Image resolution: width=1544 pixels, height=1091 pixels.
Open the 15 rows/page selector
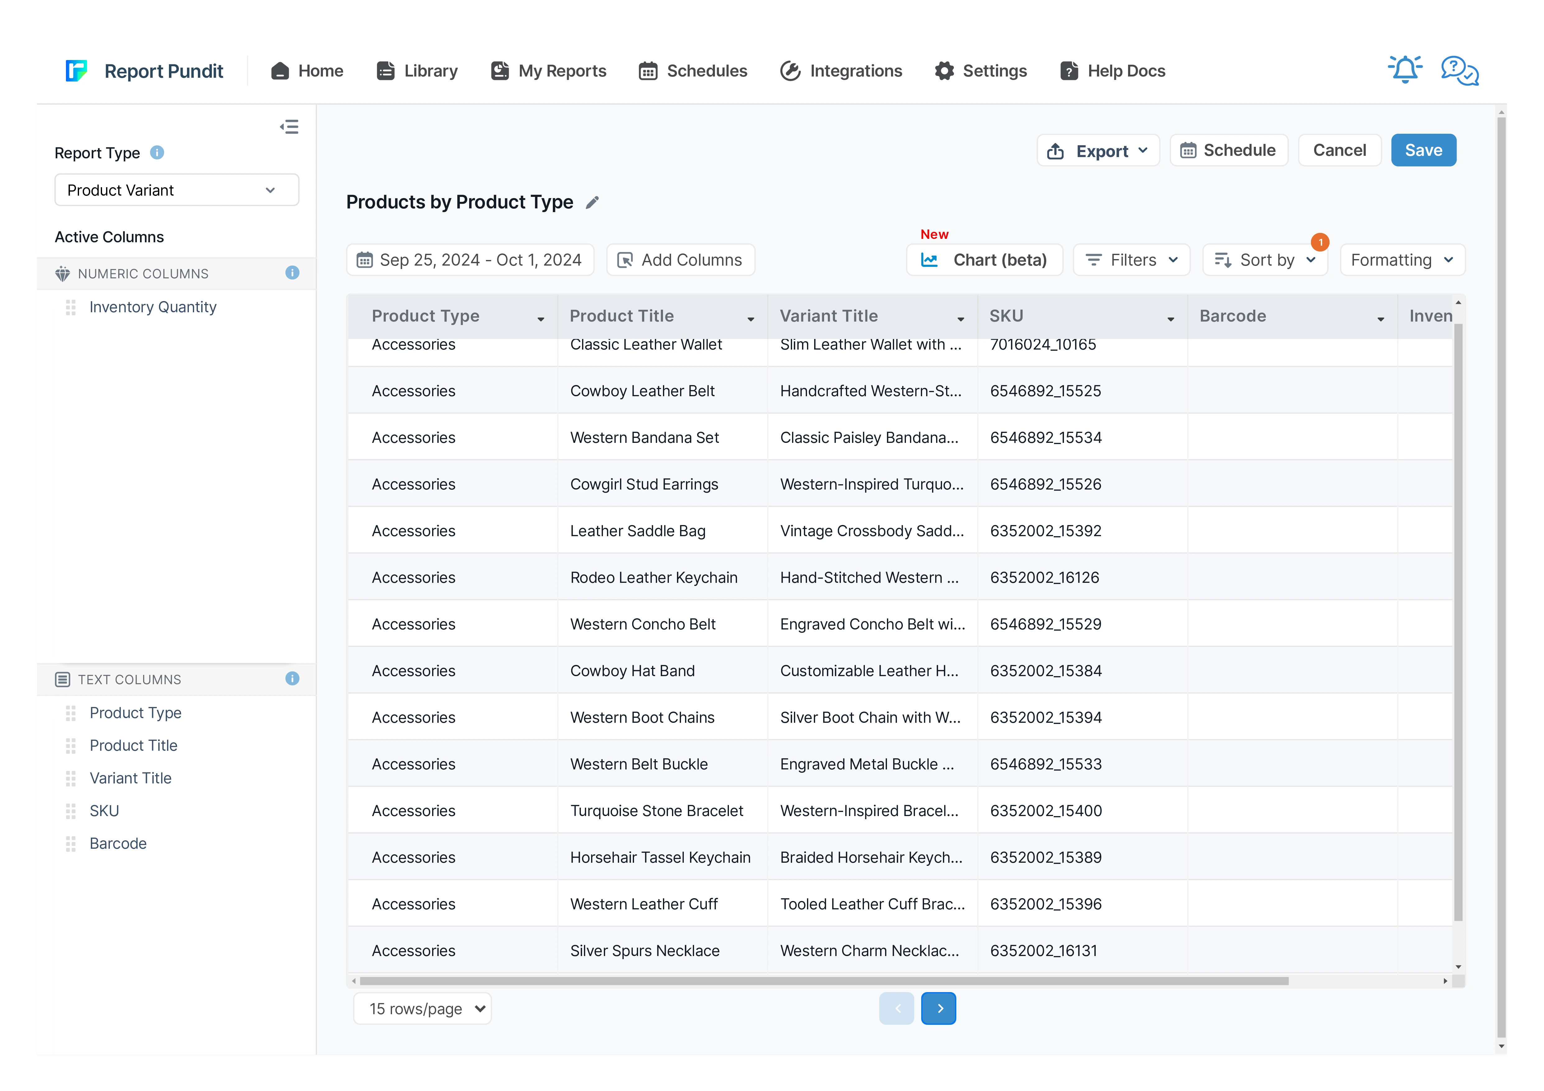[422, 1008]
